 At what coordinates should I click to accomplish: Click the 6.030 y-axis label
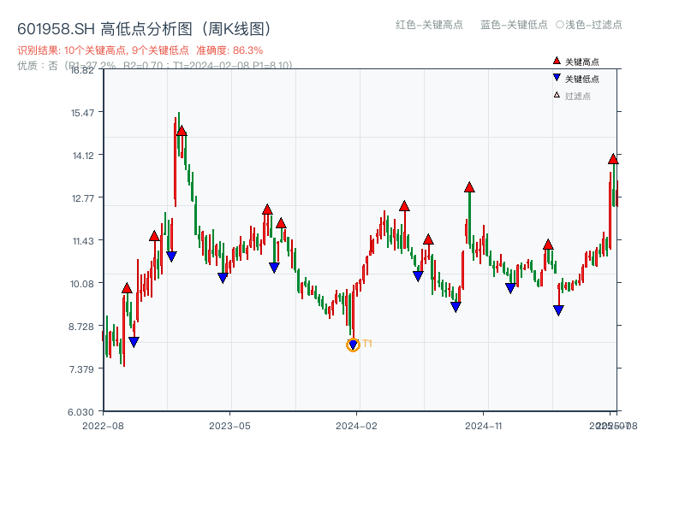80,412
